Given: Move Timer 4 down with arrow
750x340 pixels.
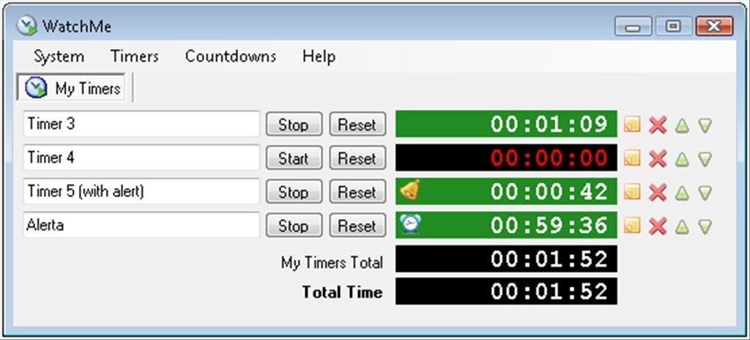Looking at the screenshot, I should [705, 159].
